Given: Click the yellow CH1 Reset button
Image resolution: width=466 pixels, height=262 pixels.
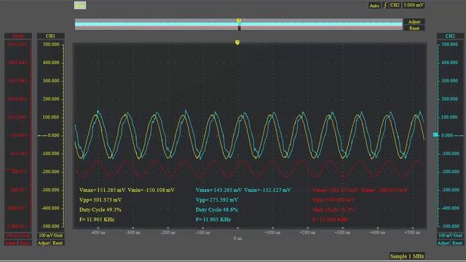Looking at the screenshot, I should click(x=58, y=243).
